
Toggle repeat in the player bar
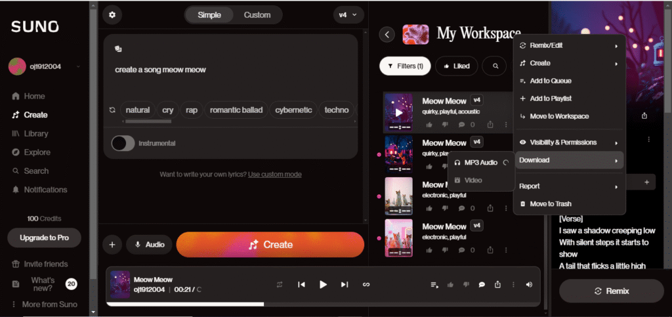tap(280, 284)
